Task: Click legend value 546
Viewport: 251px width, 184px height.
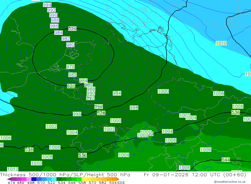Action: tap(72, 183)
